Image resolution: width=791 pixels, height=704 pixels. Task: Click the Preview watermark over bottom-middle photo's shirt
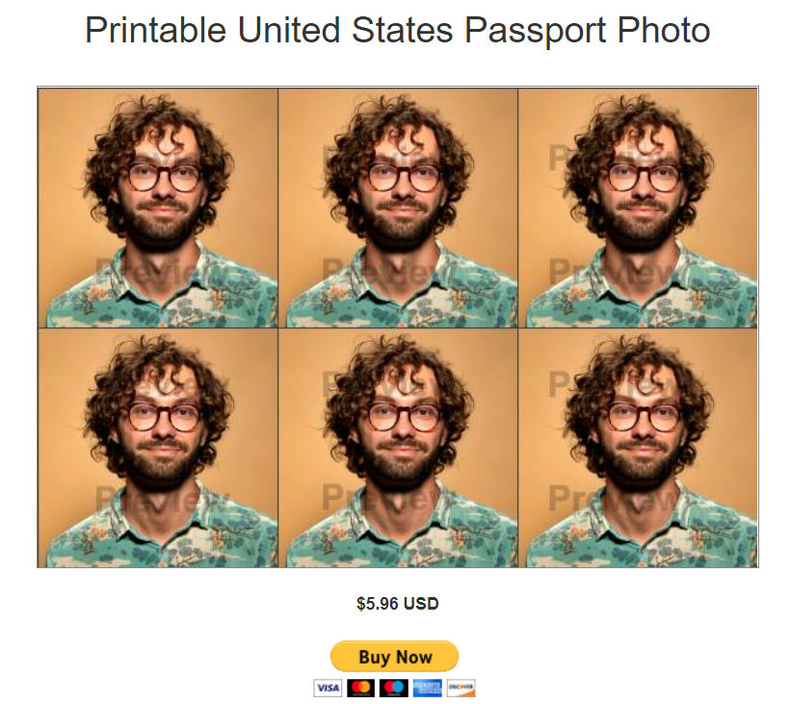388,498
